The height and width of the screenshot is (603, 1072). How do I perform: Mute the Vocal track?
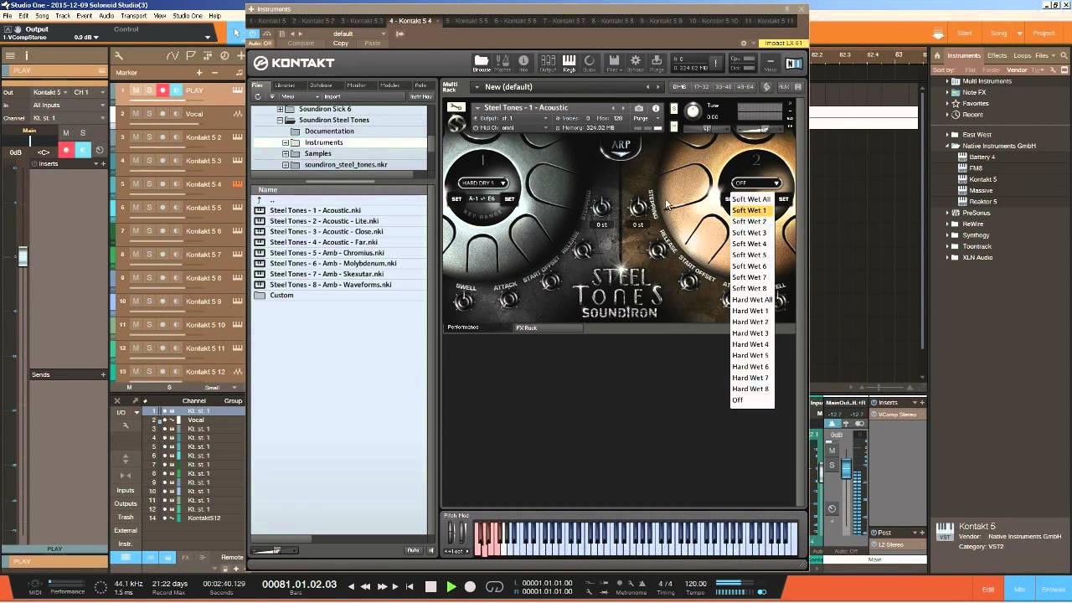coord(136,114)
